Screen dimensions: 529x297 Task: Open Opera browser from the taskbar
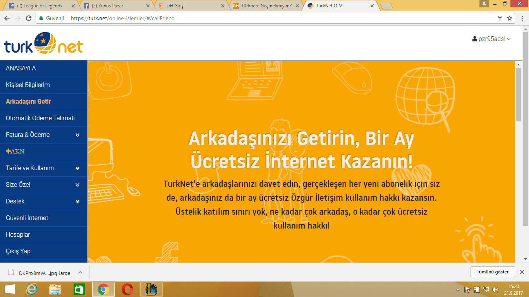[x=127, y=289]
